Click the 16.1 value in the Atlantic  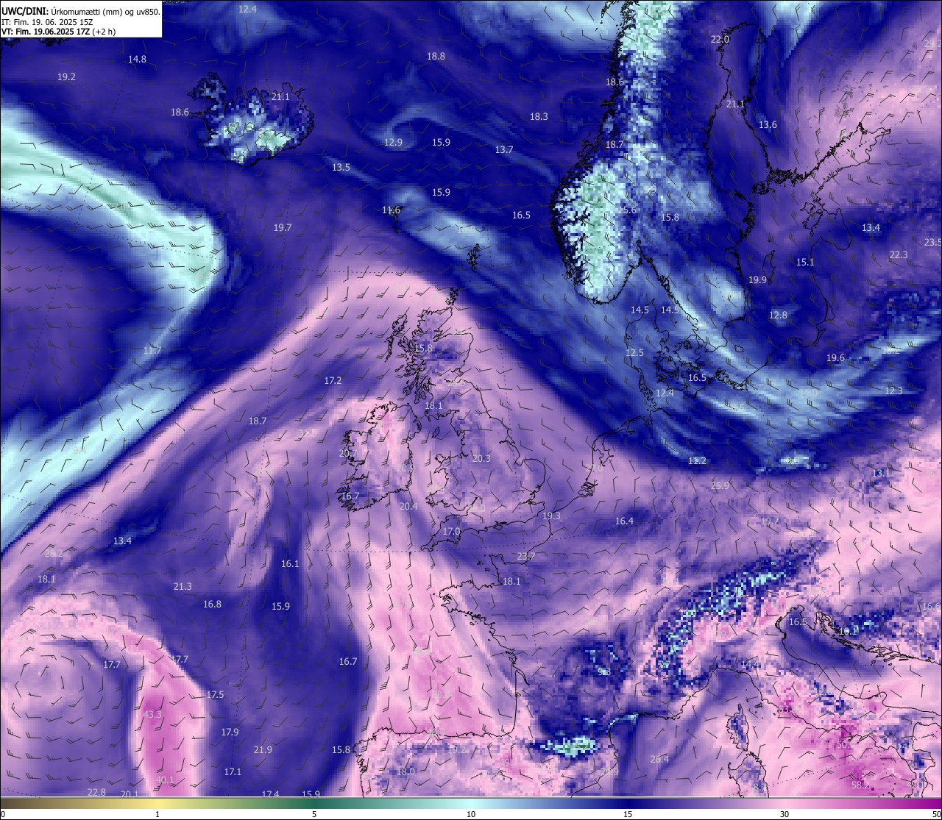(290, 563)
